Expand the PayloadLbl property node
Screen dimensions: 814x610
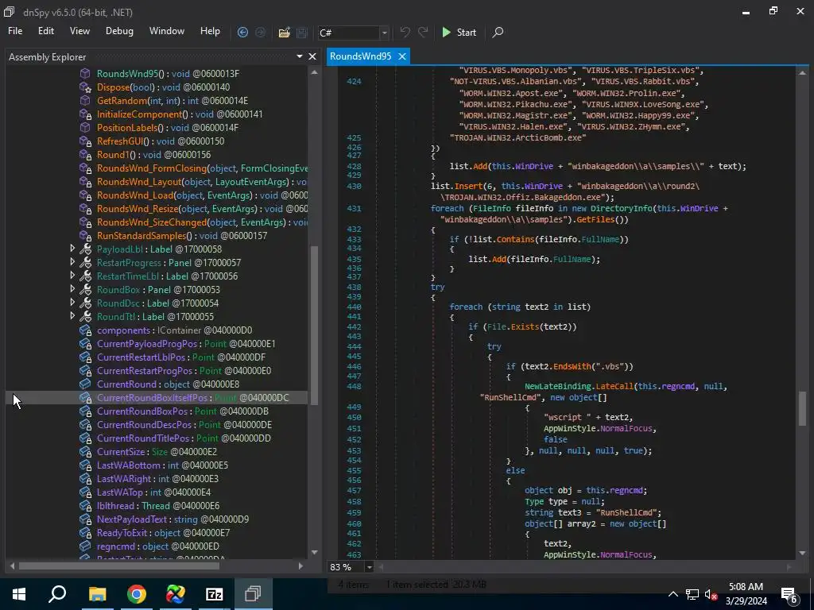tap(72, 249)
